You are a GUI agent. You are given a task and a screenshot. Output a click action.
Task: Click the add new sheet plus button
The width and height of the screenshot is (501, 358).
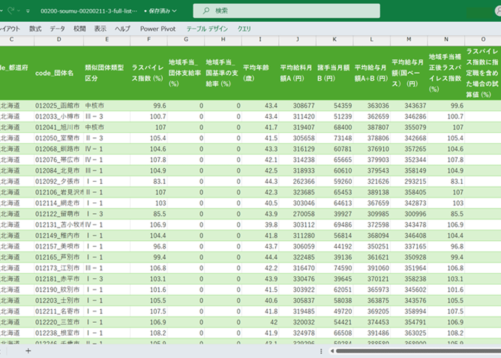(28, 351)
